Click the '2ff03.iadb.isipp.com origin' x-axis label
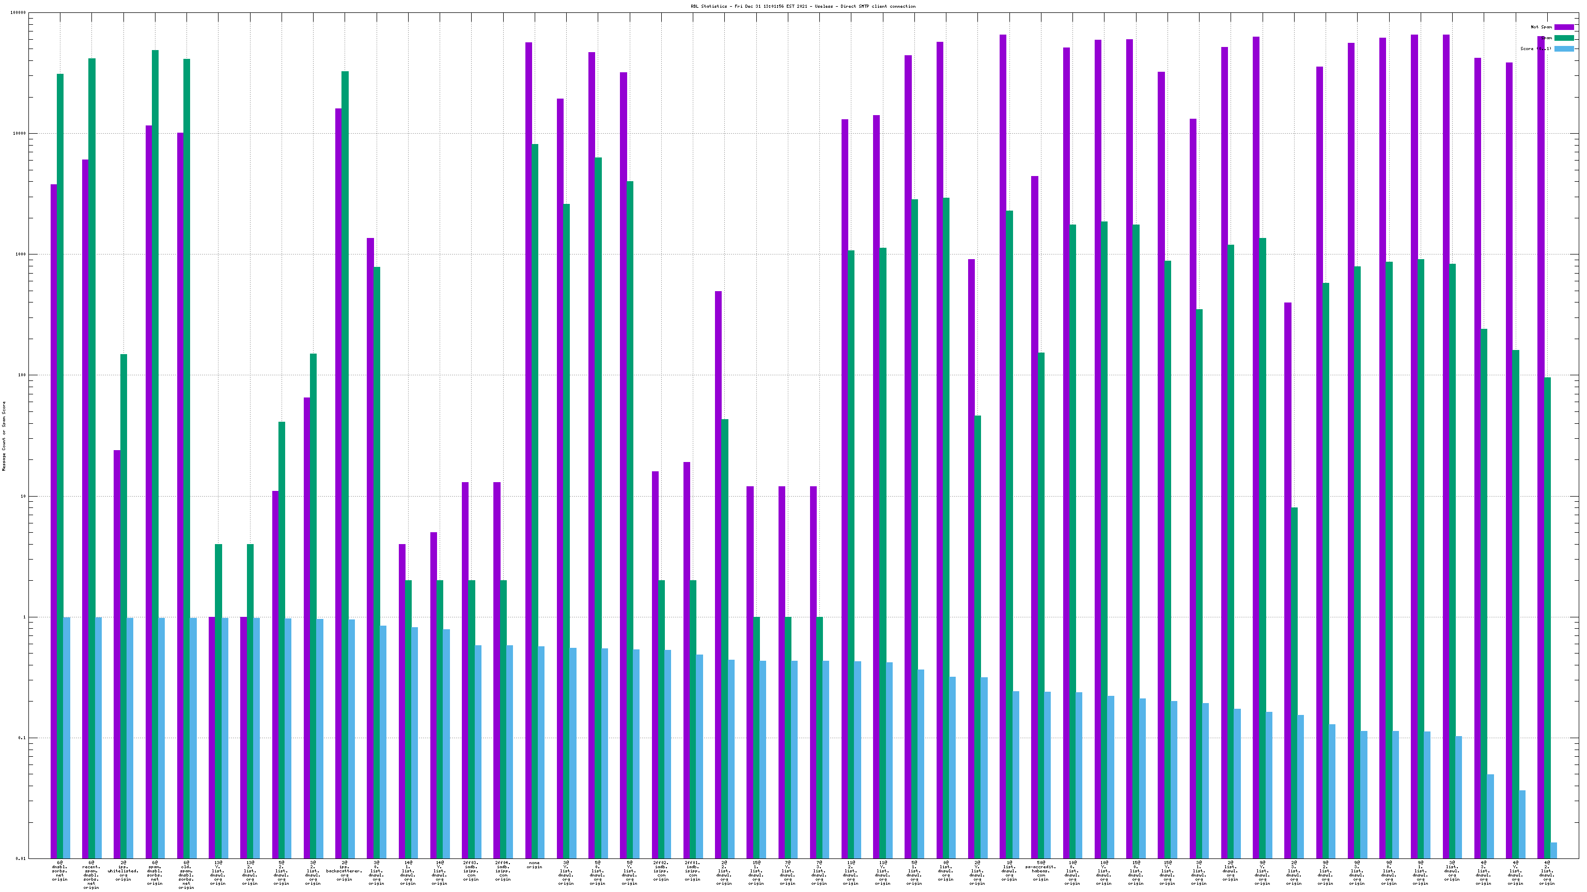Screen dimensions: 1587x892 (x=471, y=871)
